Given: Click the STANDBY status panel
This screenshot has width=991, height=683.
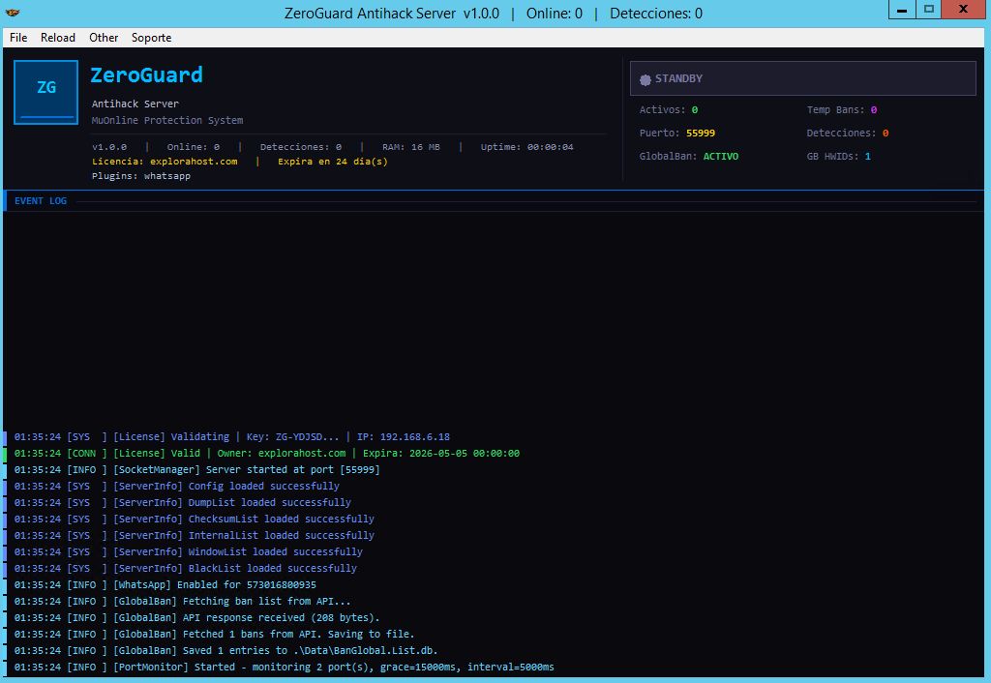Looking at the screenshot, I should [802, 78].
